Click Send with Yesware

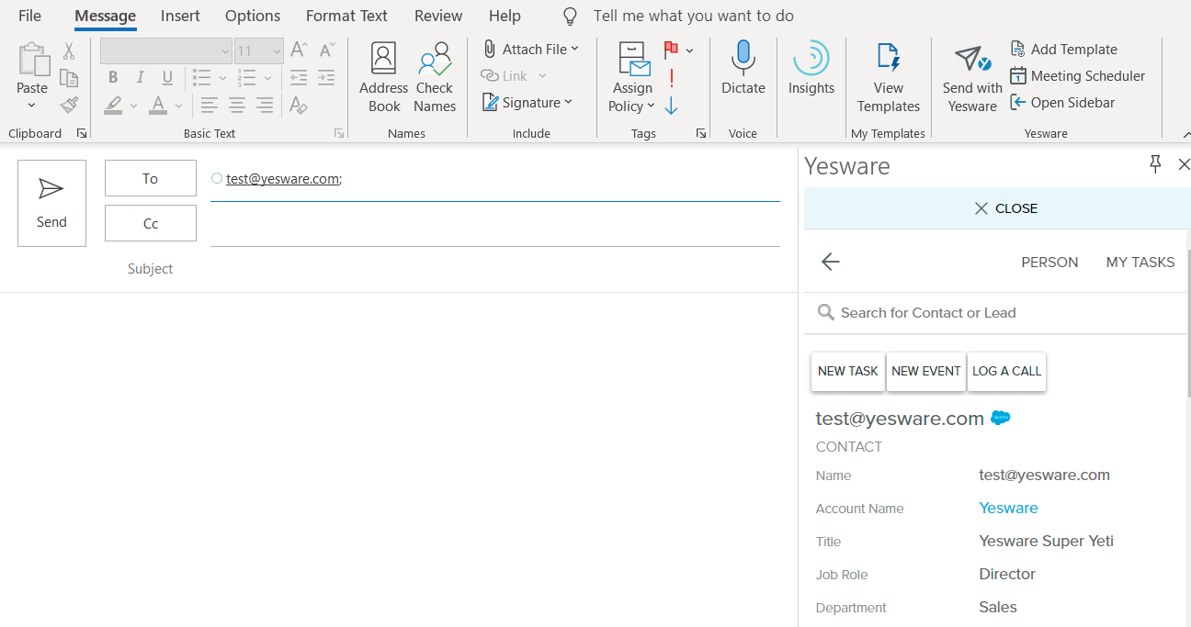(x=972, y=78)
